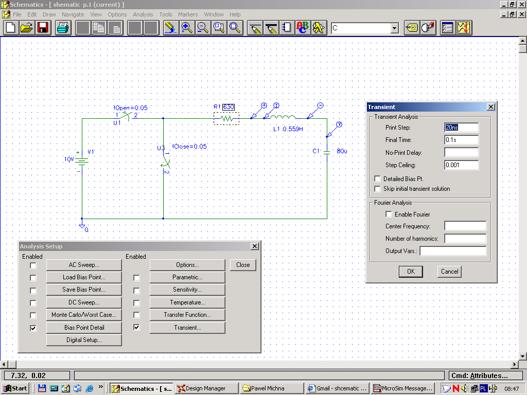Open the folder icon in toolbar

(x=27, y=28)
